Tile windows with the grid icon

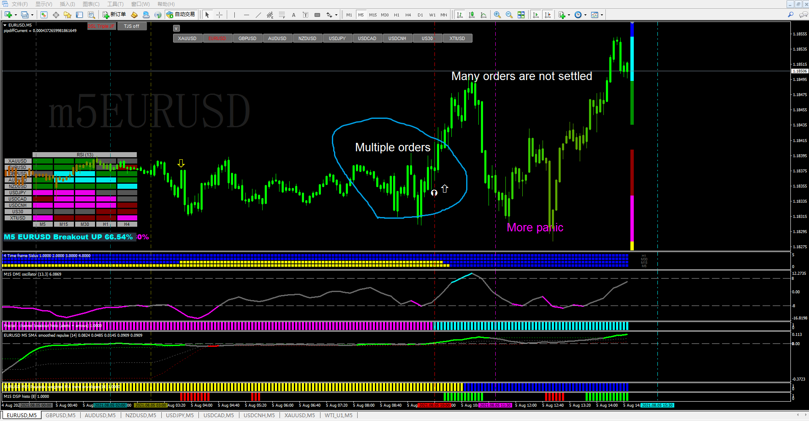[x=521, y=15]
